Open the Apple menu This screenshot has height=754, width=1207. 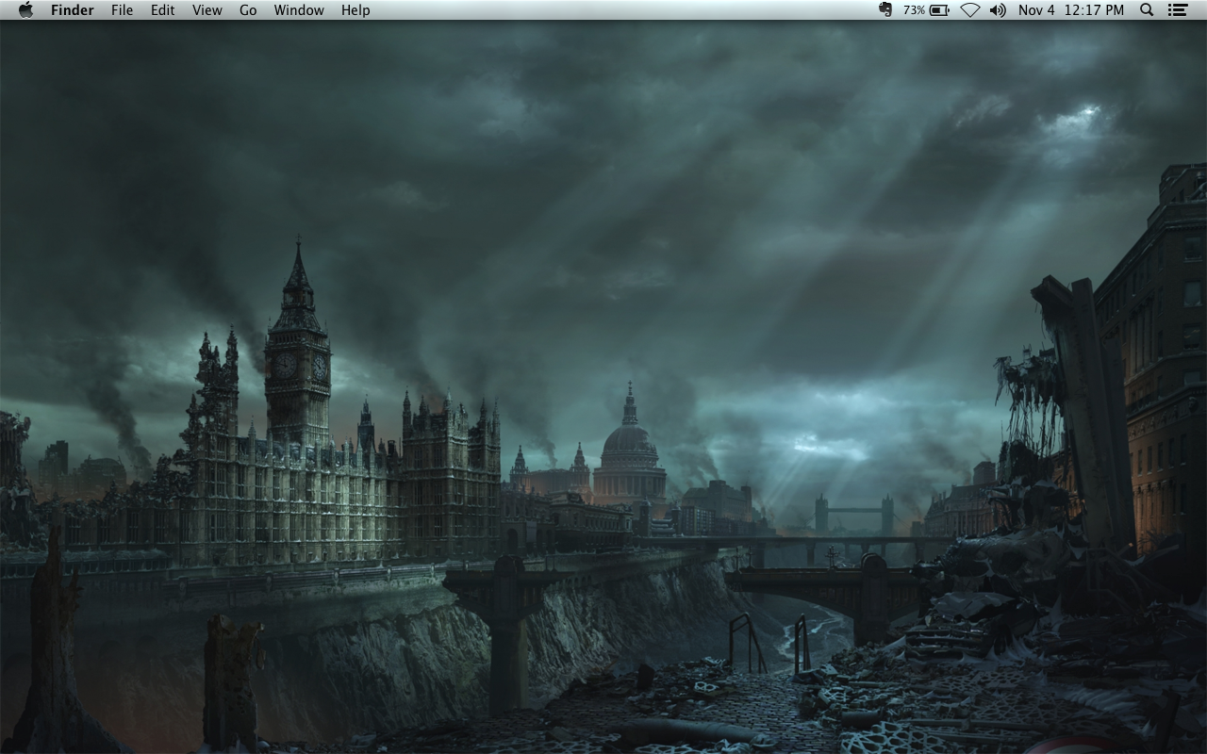tap(25, 10)
